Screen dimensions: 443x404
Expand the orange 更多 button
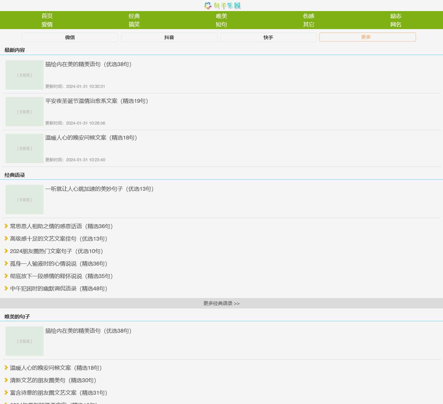click(x=368, y=37)
